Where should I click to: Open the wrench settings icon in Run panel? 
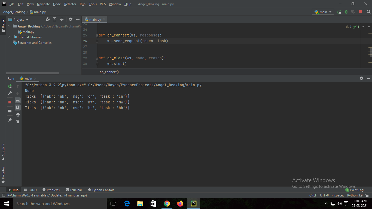point(10,93)
